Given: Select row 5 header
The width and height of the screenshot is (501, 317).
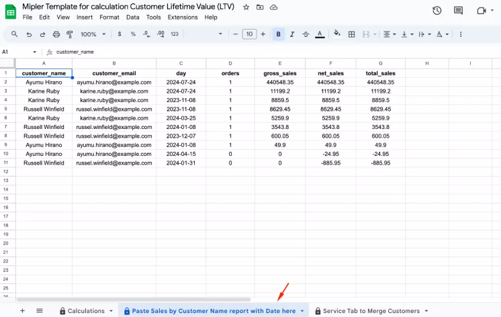Looking at the screenshot, I should coord(7,109).
